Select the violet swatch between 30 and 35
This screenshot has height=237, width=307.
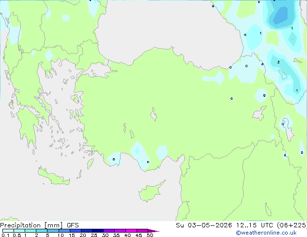point(108,231)
